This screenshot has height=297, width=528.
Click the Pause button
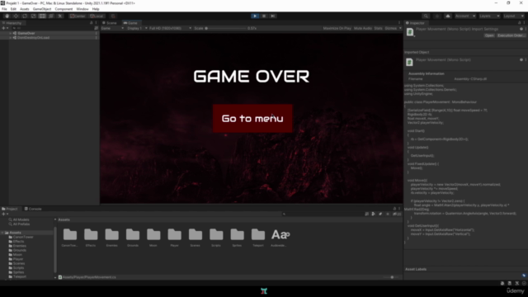(264, 16)
